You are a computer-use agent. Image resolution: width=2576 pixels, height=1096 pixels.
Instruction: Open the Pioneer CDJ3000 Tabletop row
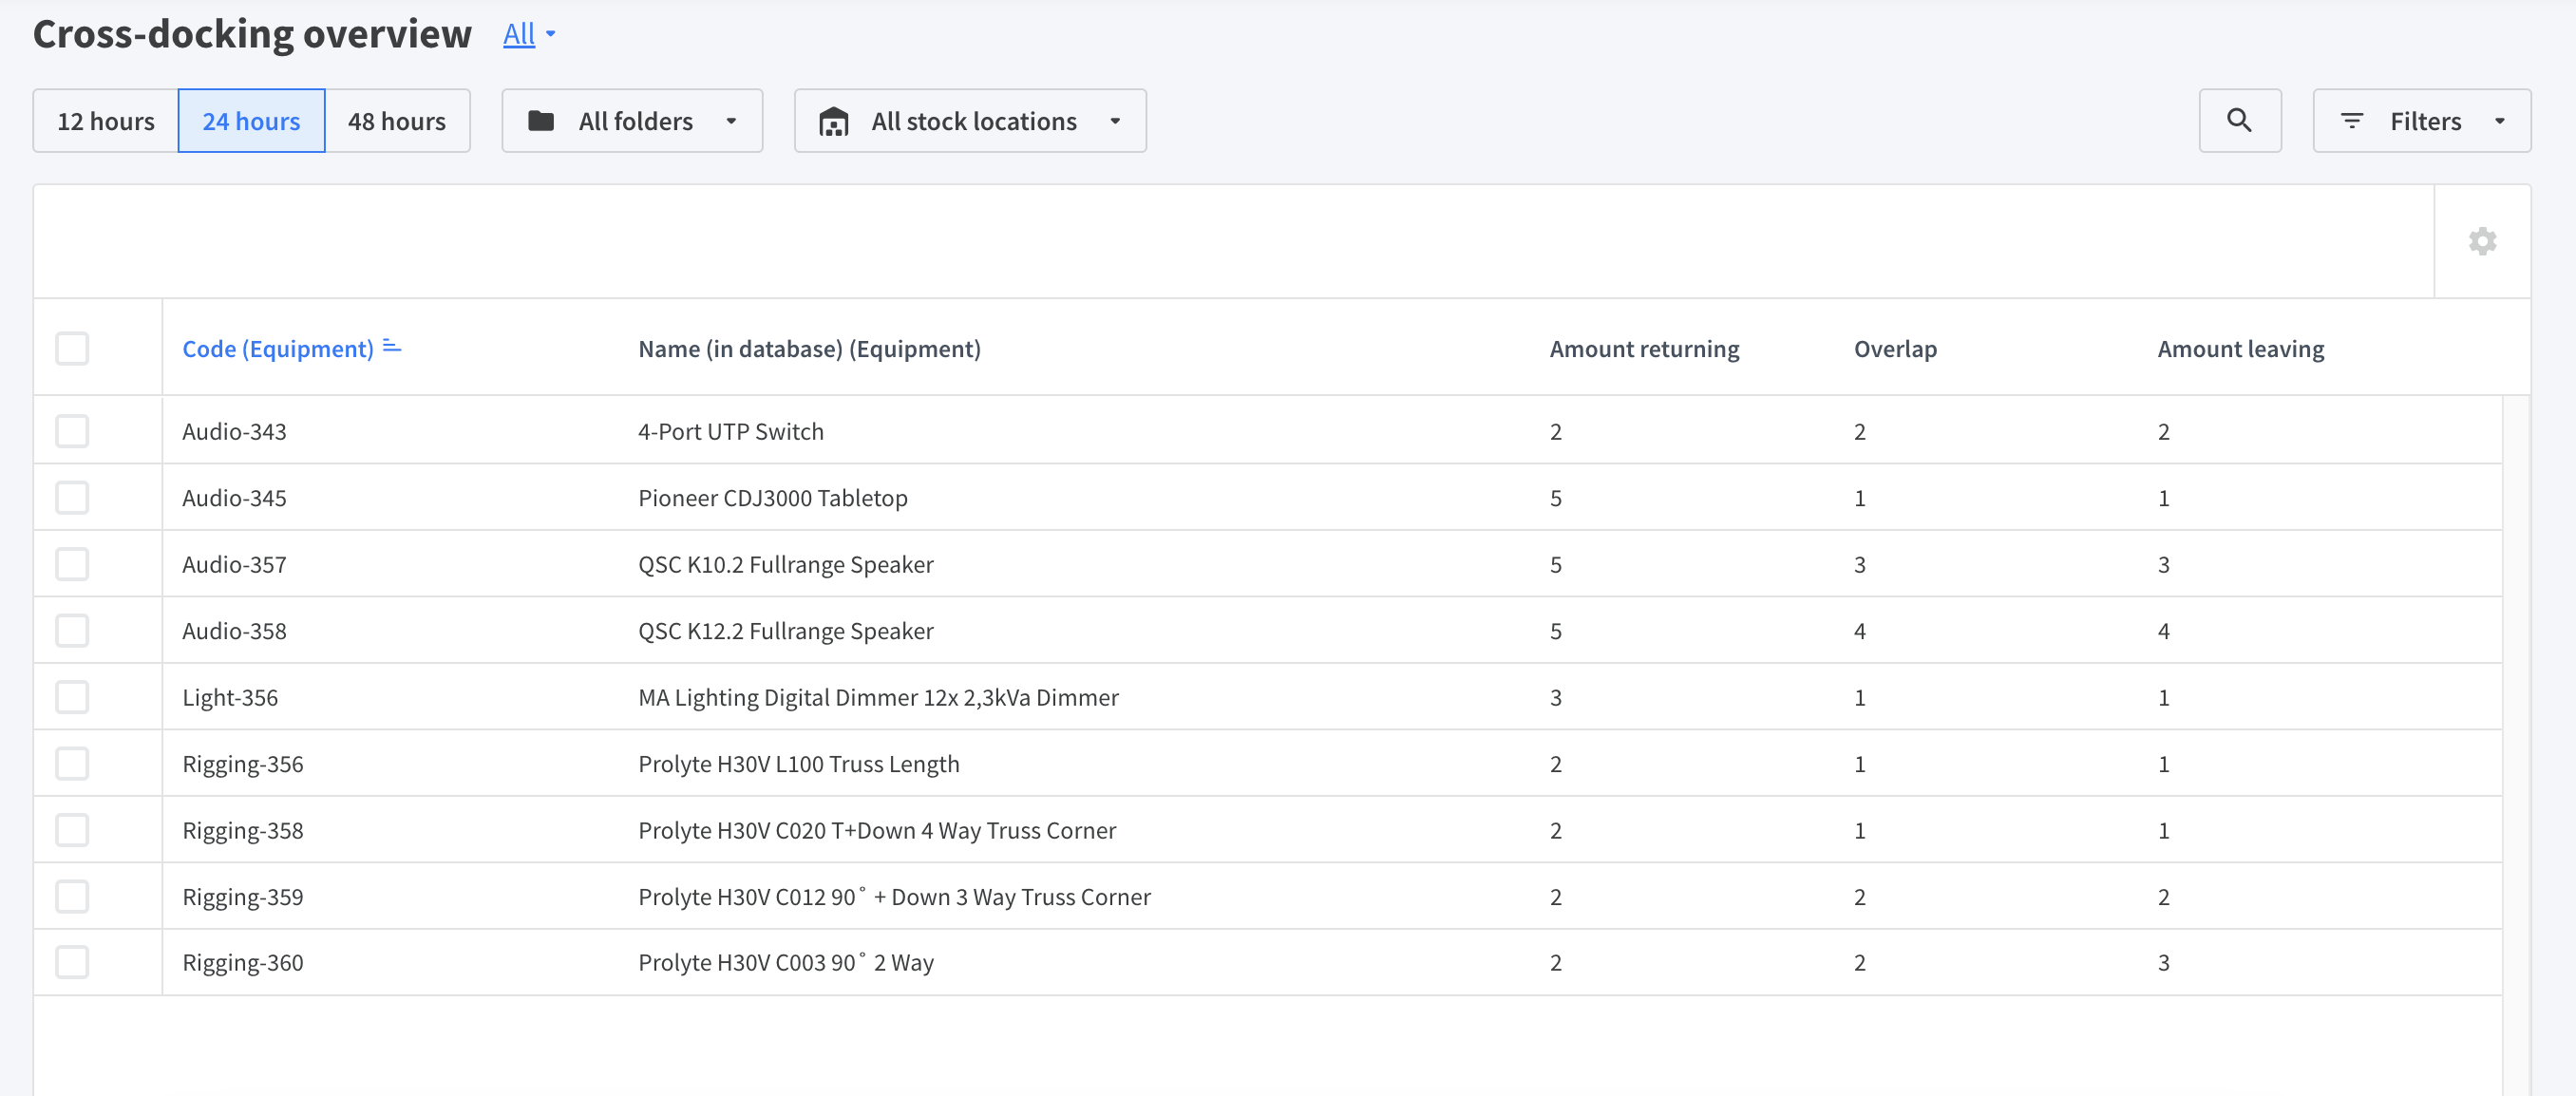point(1268,497)
